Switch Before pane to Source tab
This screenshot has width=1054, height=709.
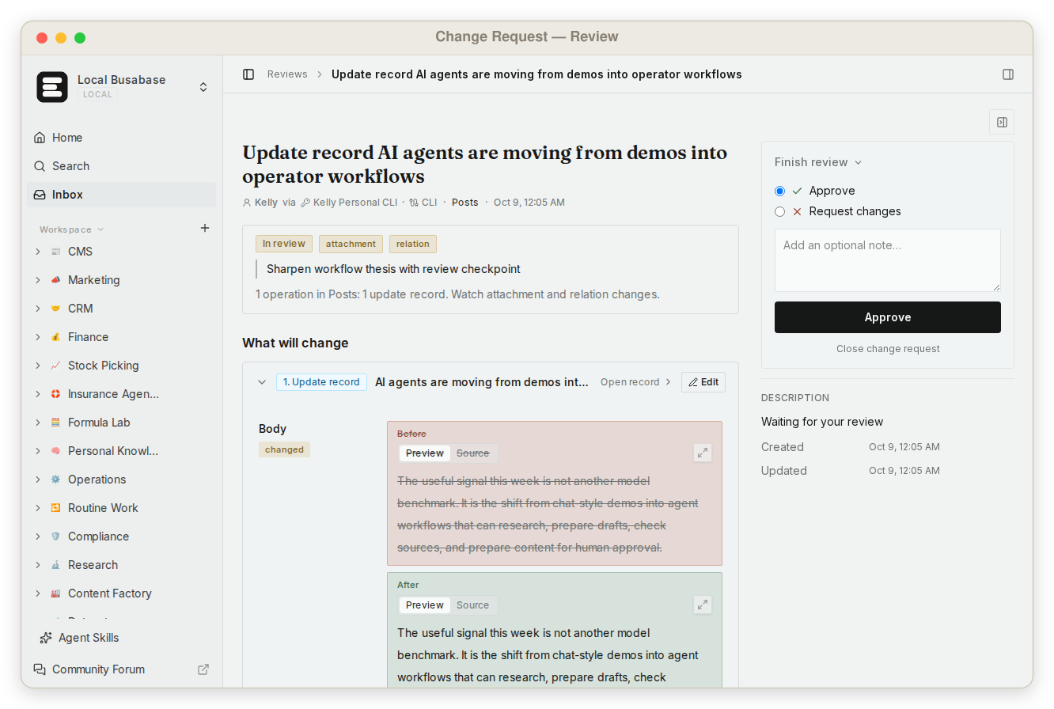coord(473,453)
